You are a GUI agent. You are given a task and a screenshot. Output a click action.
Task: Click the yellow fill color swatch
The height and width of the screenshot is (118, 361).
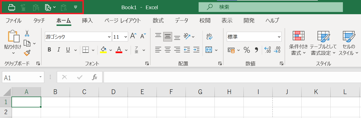(103, 50)
